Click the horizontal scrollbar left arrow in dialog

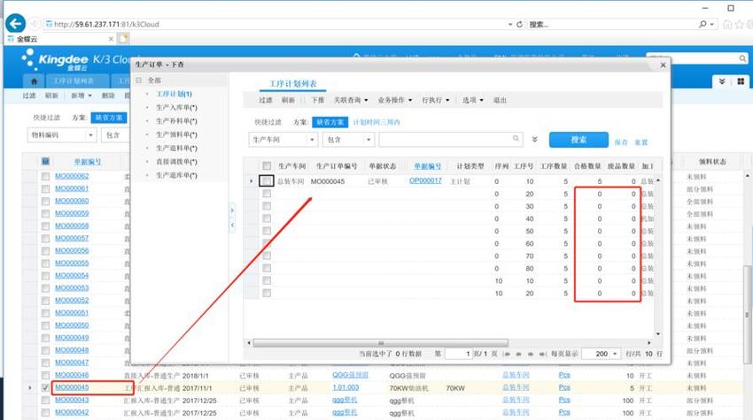point(249,343)
